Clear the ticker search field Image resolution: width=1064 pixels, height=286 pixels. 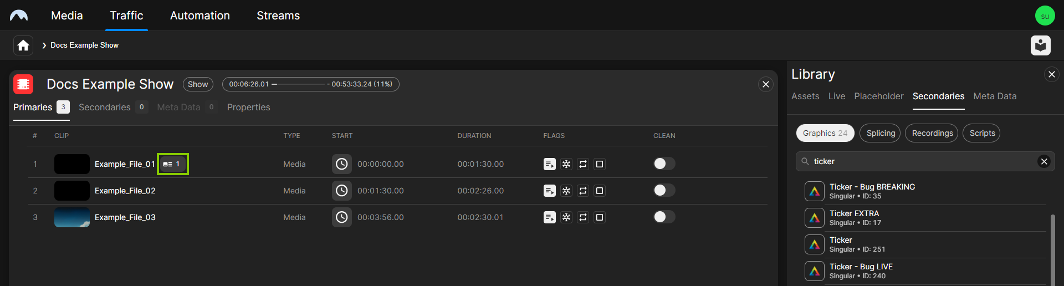pyautogui.click(x=1043, y=161)
